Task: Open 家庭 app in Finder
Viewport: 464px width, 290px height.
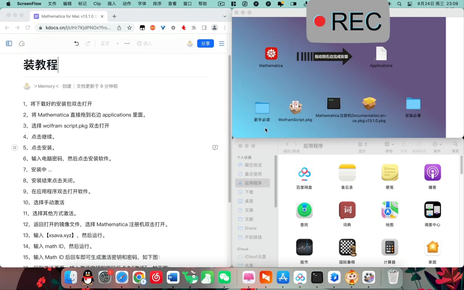Action: tap(432, 247)
